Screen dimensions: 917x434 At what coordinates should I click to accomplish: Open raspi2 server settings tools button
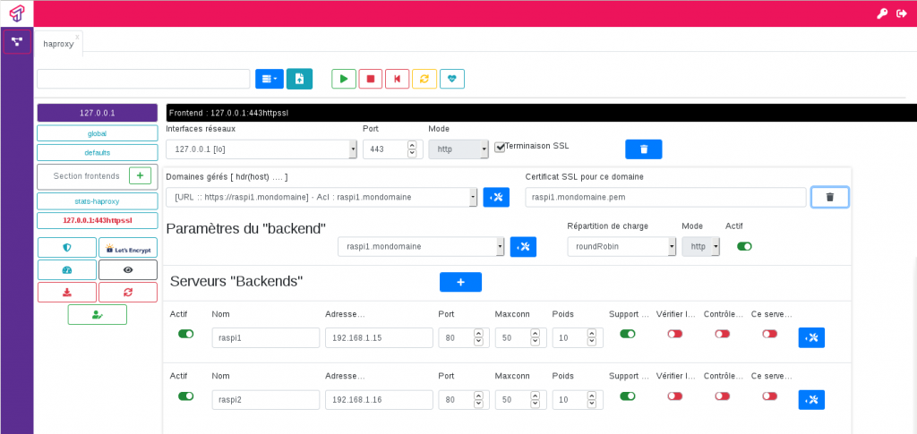click(811, 399)
